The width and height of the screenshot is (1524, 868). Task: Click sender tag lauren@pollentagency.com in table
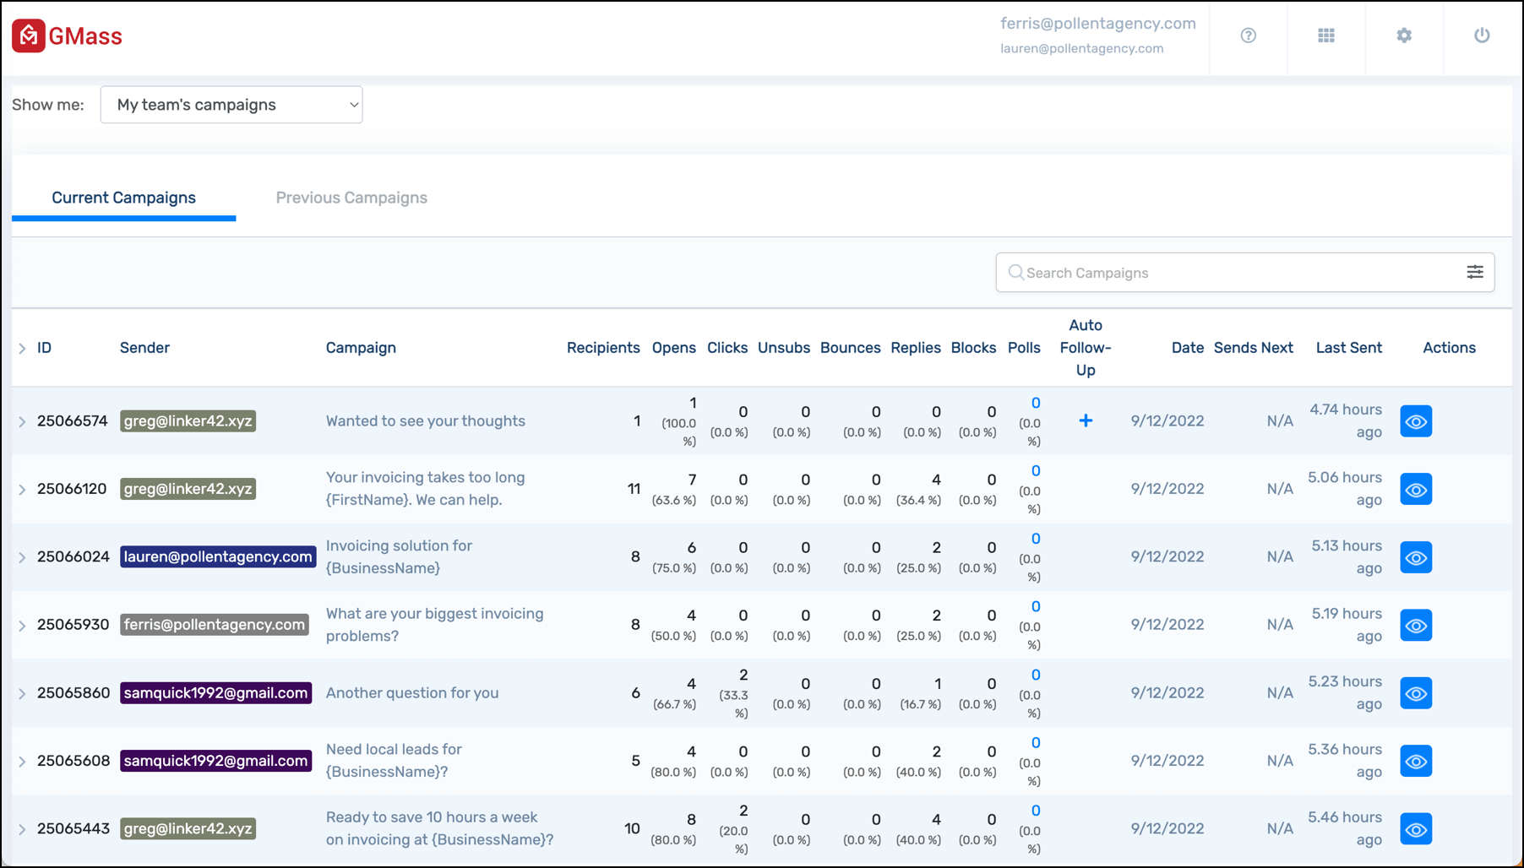pos(217,557)
